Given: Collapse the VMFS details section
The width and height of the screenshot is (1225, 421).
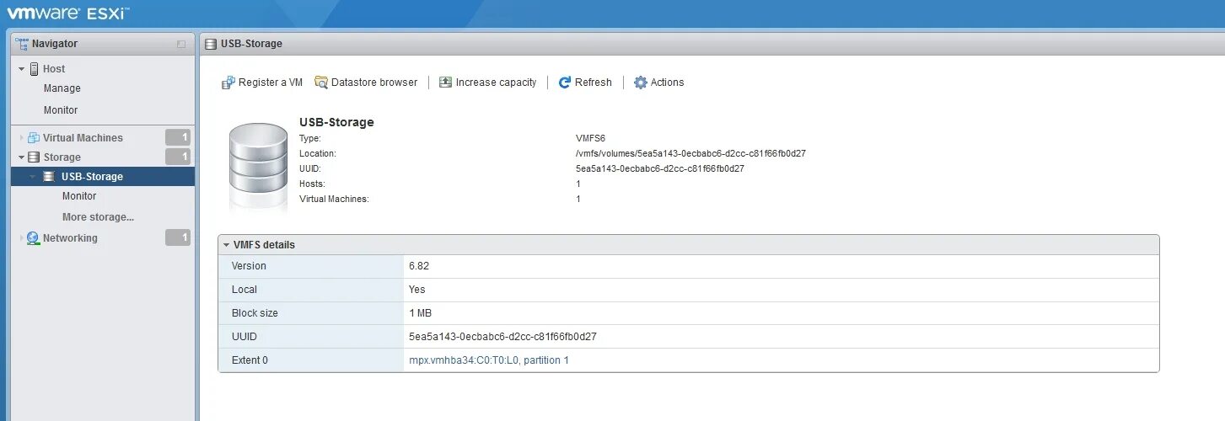Looking at the screenshot, I should pyautogui.click(x=226, y=245).
